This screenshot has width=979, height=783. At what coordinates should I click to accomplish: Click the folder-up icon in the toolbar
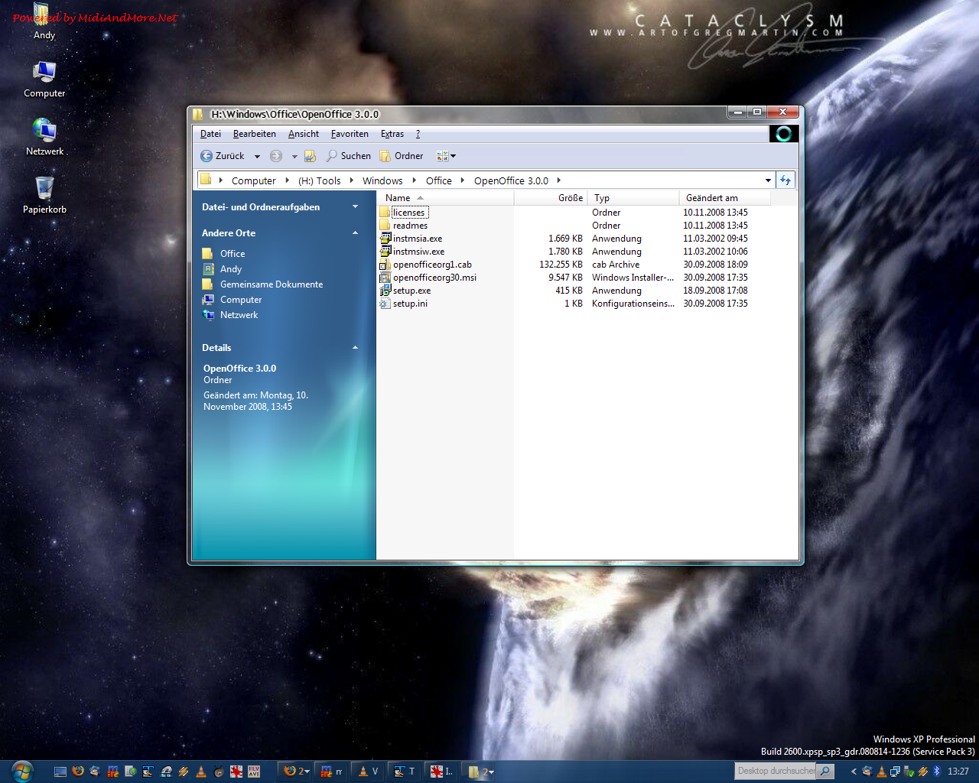click(310, 156)
